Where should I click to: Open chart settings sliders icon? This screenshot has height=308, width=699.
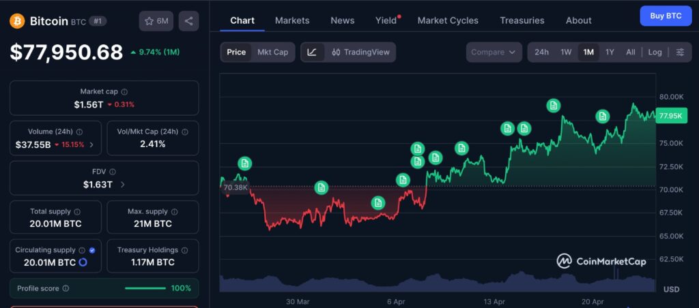pos(680,52)
